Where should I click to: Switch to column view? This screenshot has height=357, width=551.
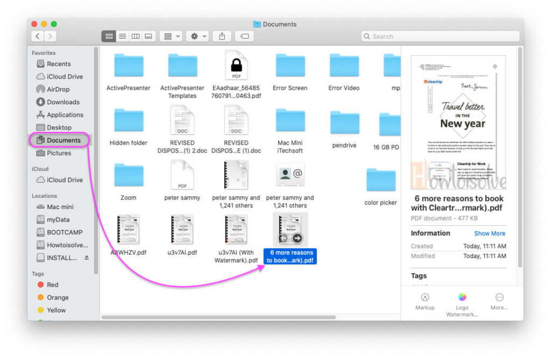click(135, 36)
